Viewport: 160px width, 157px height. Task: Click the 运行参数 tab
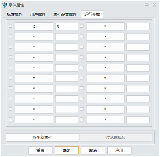pos(92,14)
